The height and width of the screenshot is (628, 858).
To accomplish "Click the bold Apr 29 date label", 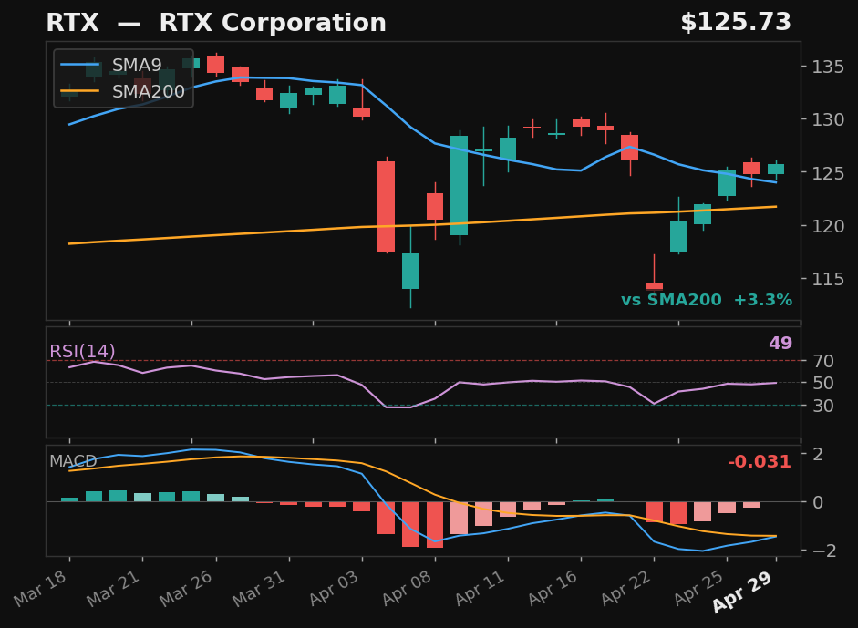I will coord(744,591).
